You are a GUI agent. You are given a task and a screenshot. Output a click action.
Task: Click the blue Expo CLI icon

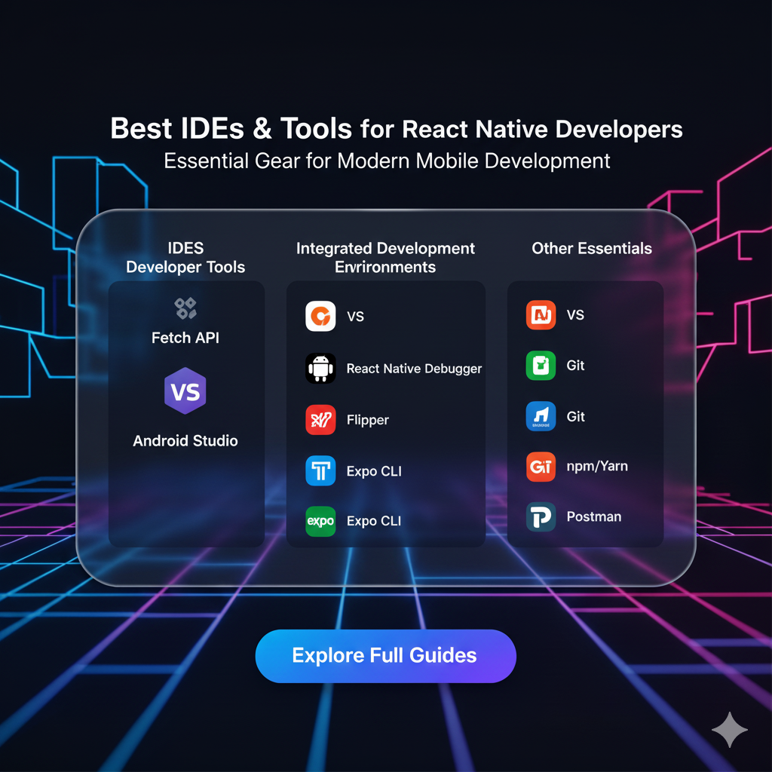point(320,470)
